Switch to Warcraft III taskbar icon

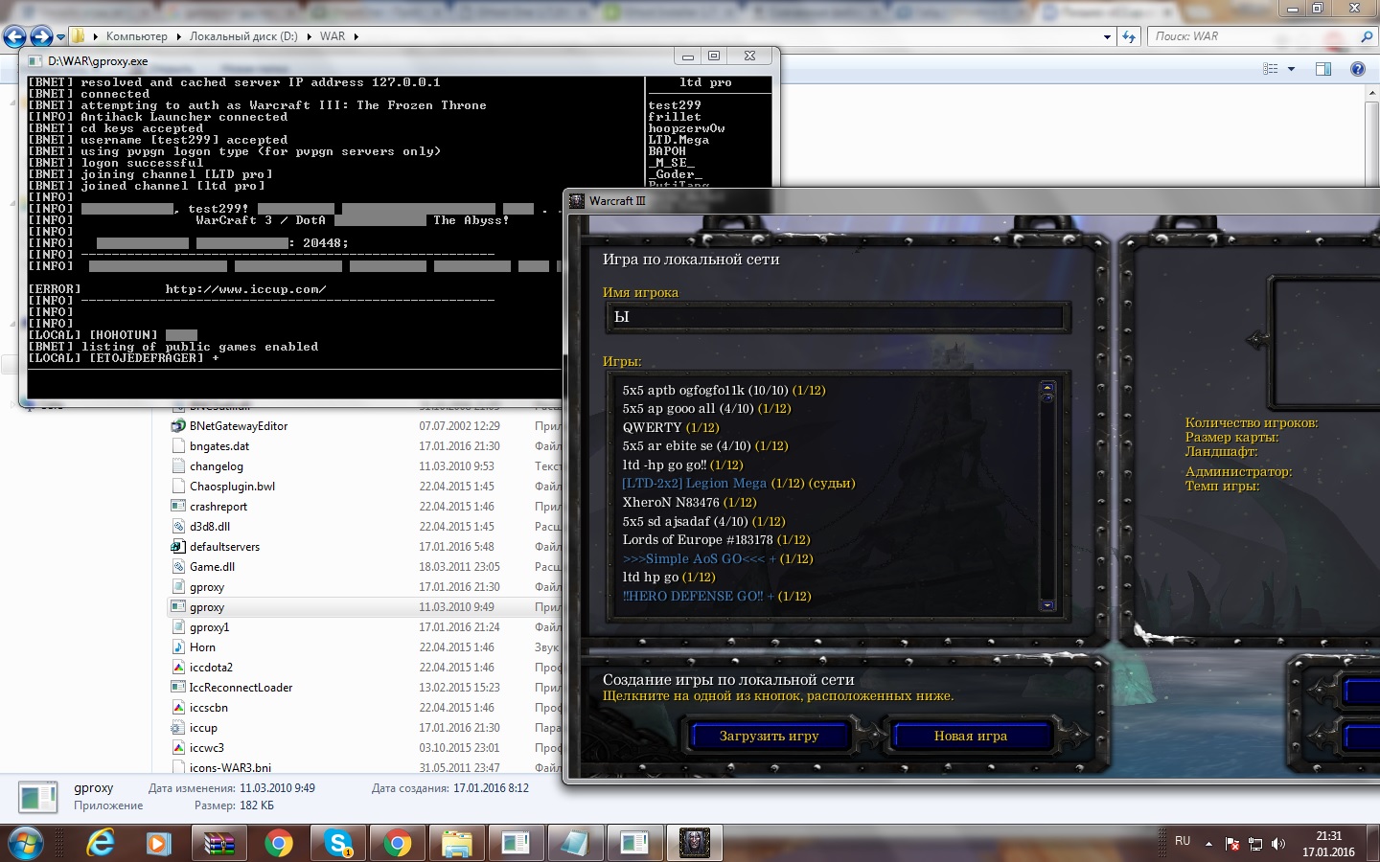tap(694, 844)
